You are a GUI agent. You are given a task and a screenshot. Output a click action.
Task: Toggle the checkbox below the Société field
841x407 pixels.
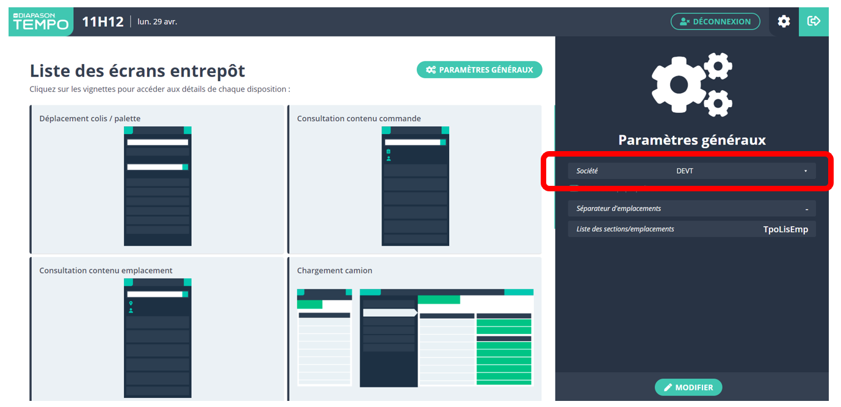pyautogui.click(x=574, y=188)
